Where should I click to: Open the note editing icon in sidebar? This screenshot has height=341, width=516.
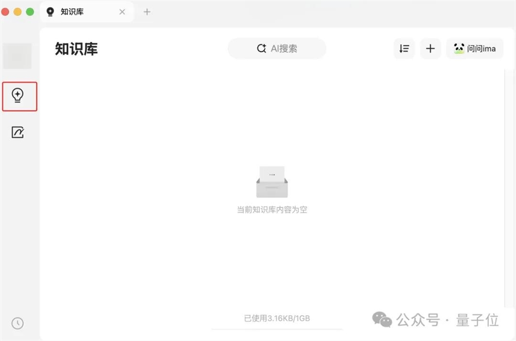pos(18,132)
